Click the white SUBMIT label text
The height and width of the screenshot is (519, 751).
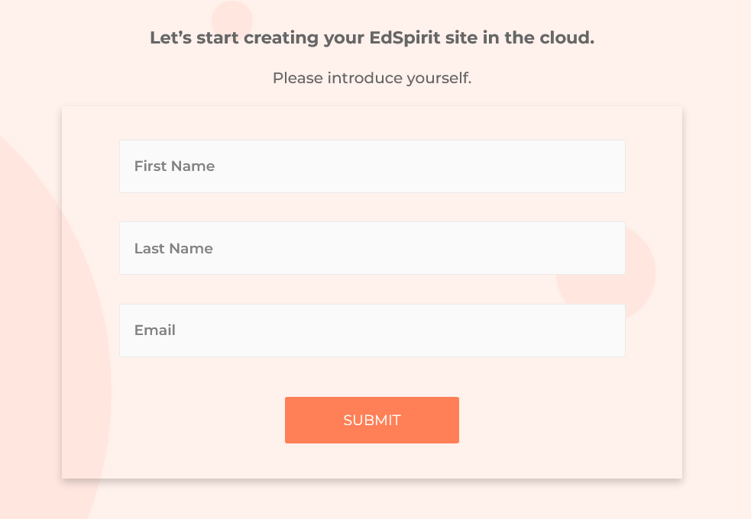(372, 421)
